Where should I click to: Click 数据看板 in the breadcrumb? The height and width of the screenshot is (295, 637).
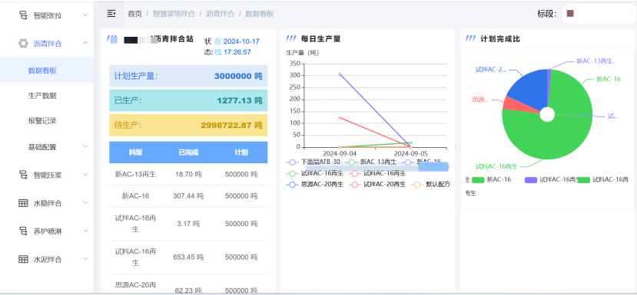(x=260, y=14)
